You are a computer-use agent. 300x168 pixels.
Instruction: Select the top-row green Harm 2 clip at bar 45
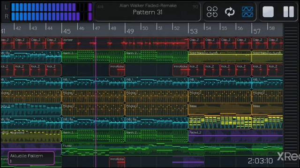[93, 56]
